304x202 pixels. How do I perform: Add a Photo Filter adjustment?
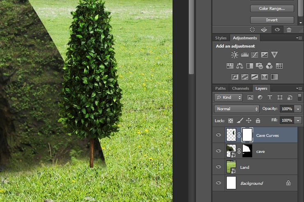click(x=259, y=66)
